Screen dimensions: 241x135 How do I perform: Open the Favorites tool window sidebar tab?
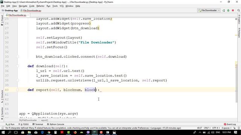pyautogui.click(x=2, y=113)
